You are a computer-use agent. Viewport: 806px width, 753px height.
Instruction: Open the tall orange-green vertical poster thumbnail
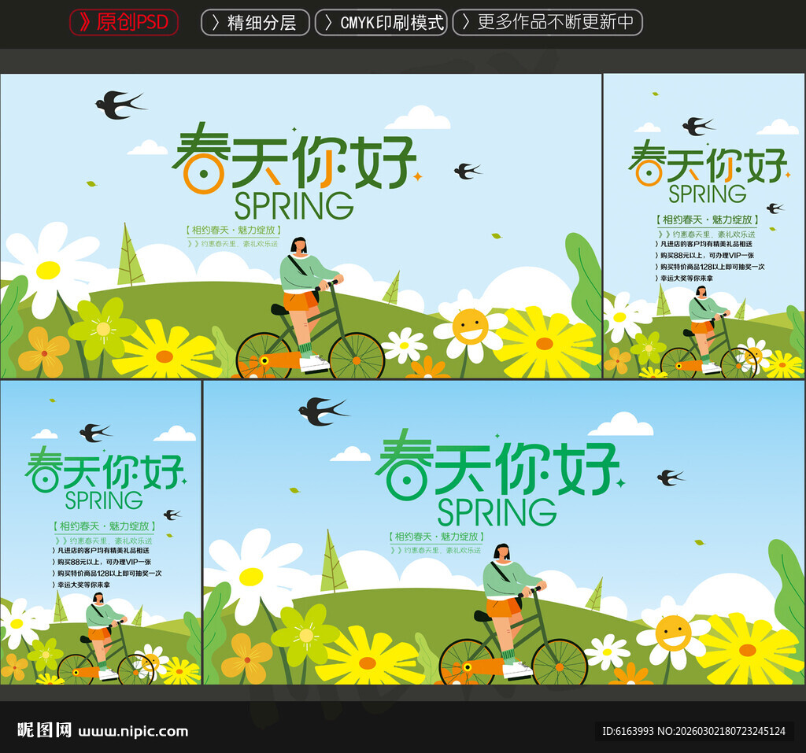(704, 226)
